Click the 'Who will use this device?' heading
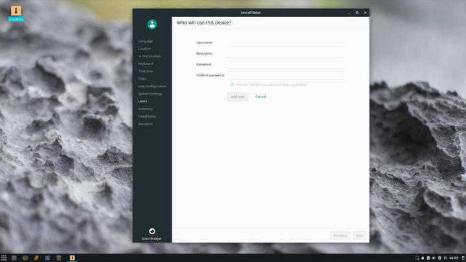This screenshot has width=466, height=262. [x=204, y=23]
